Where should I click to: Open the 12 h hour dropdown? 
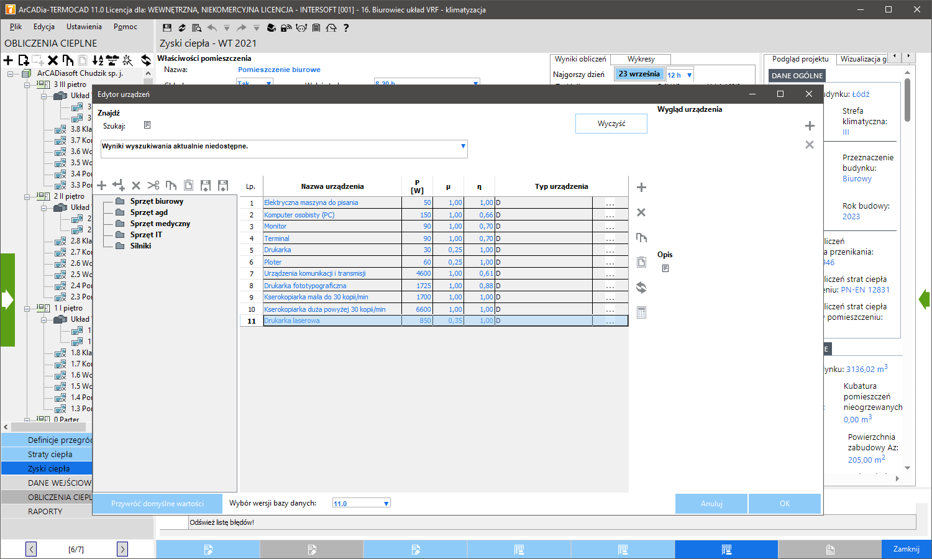689,75
